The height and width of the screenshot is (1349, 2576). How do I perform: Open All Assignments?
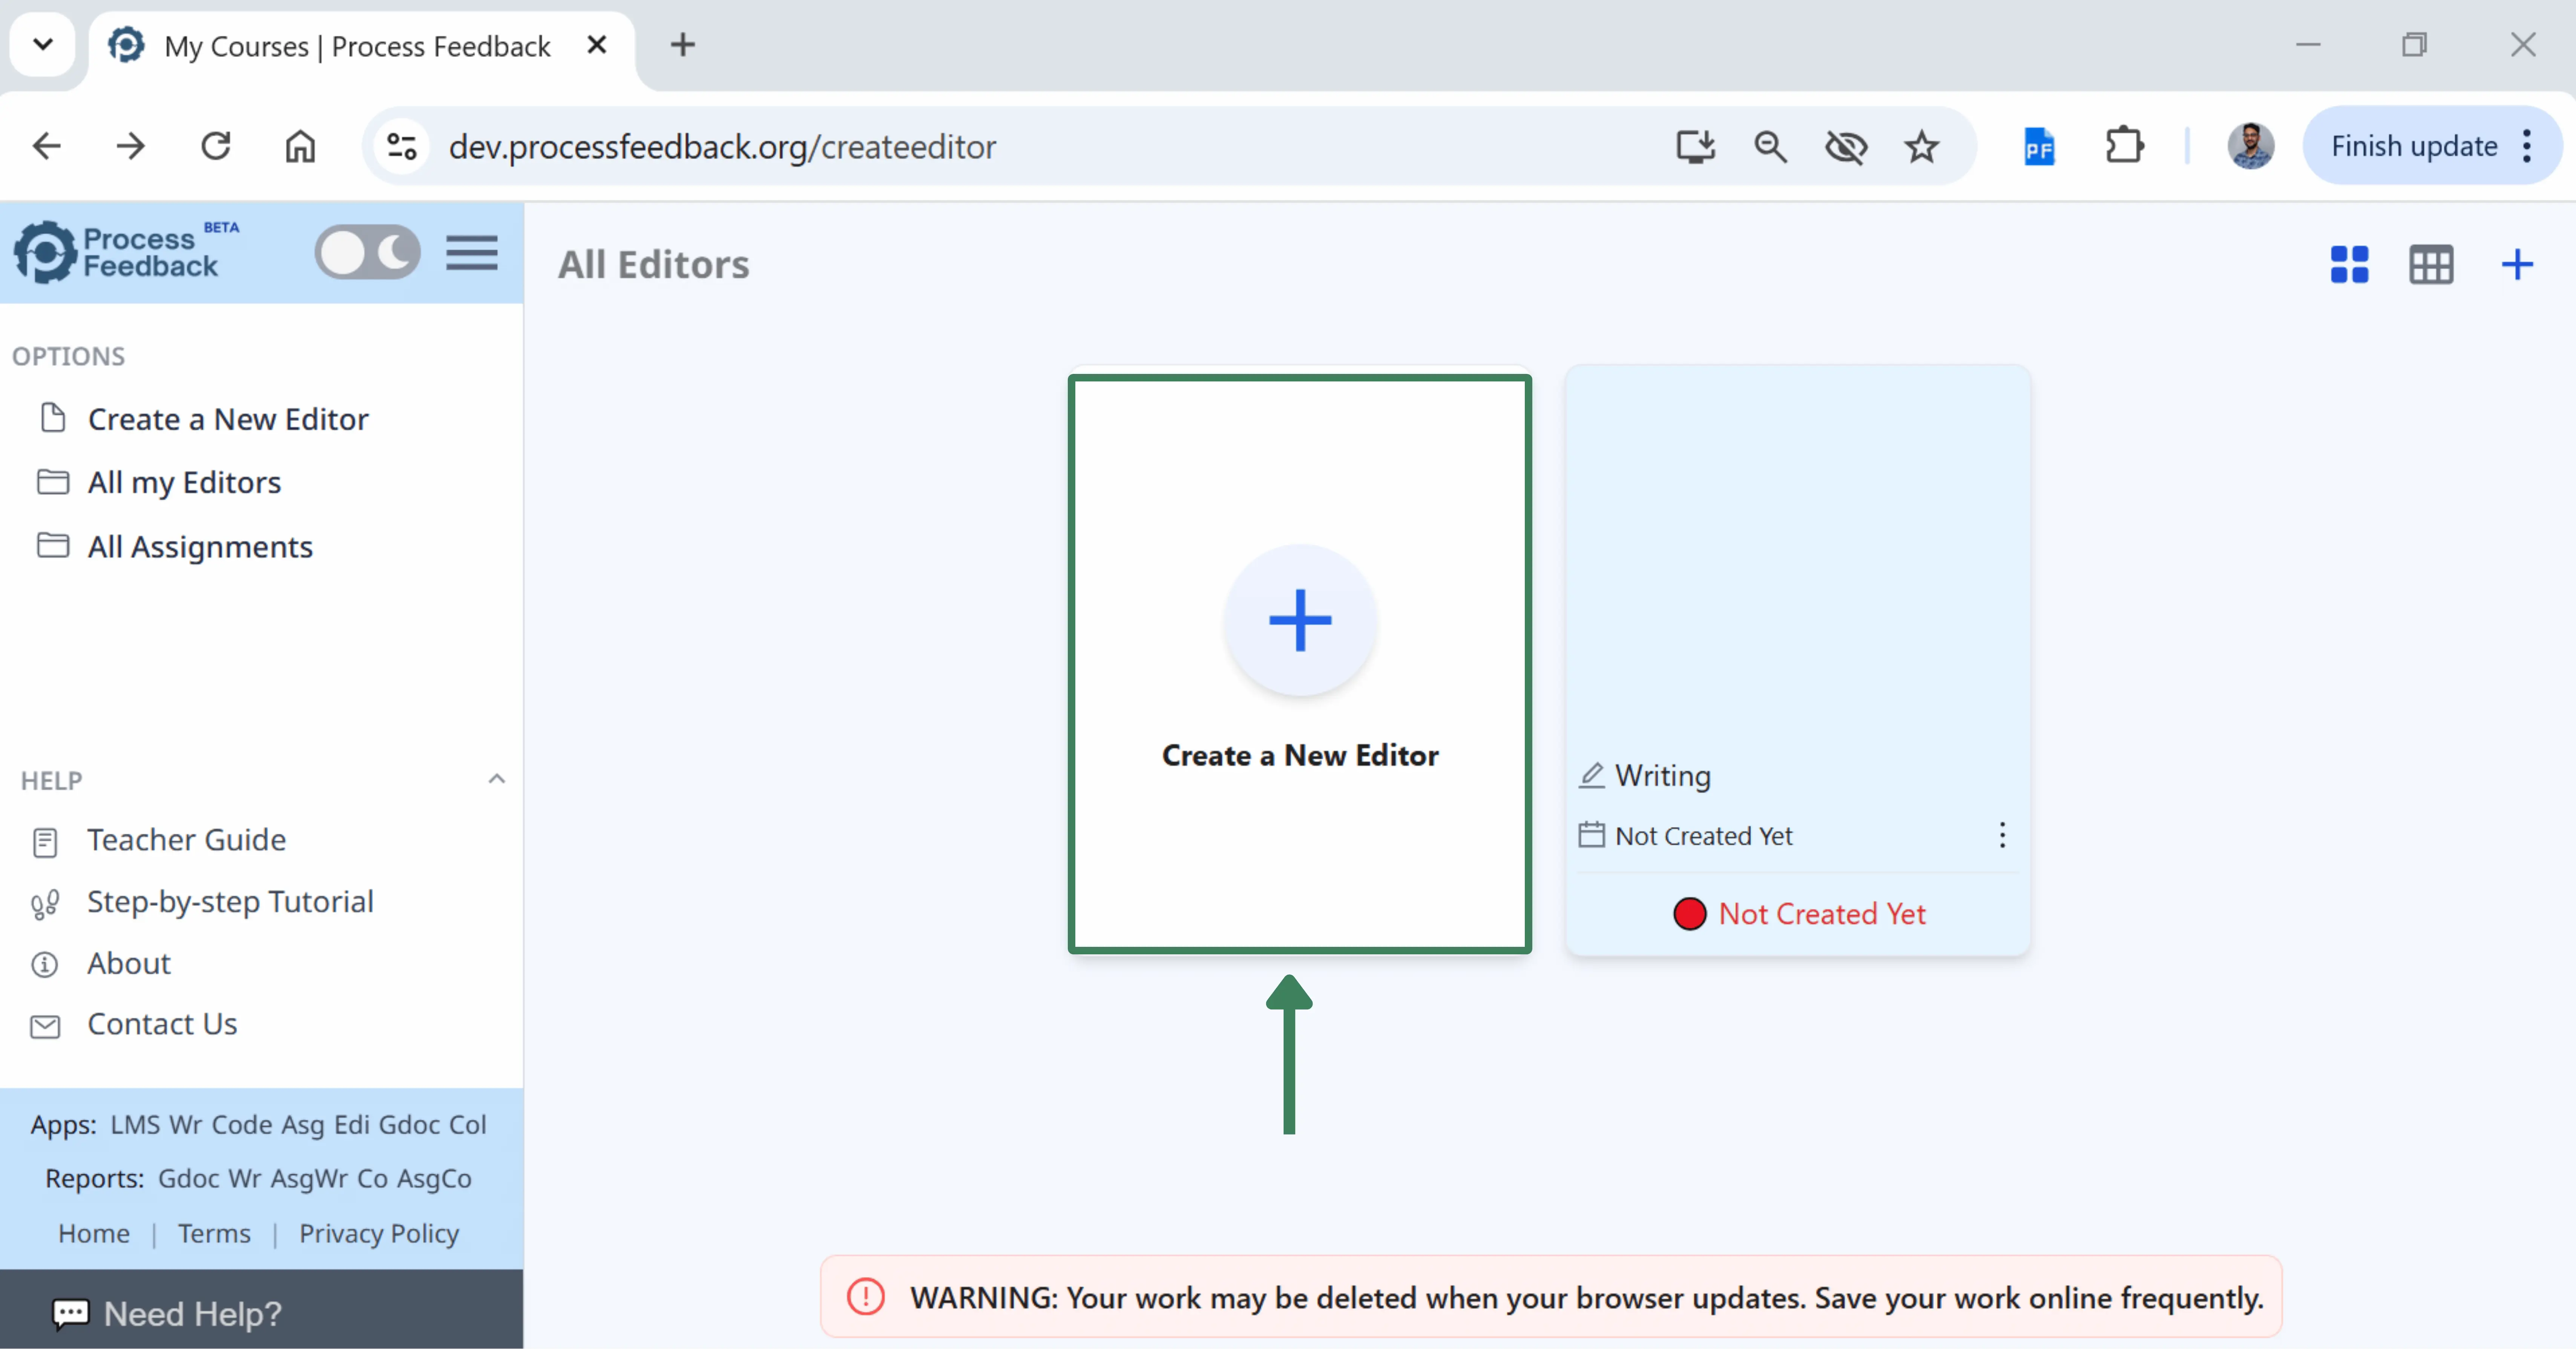pyautogui.click(x=200, y=547)
